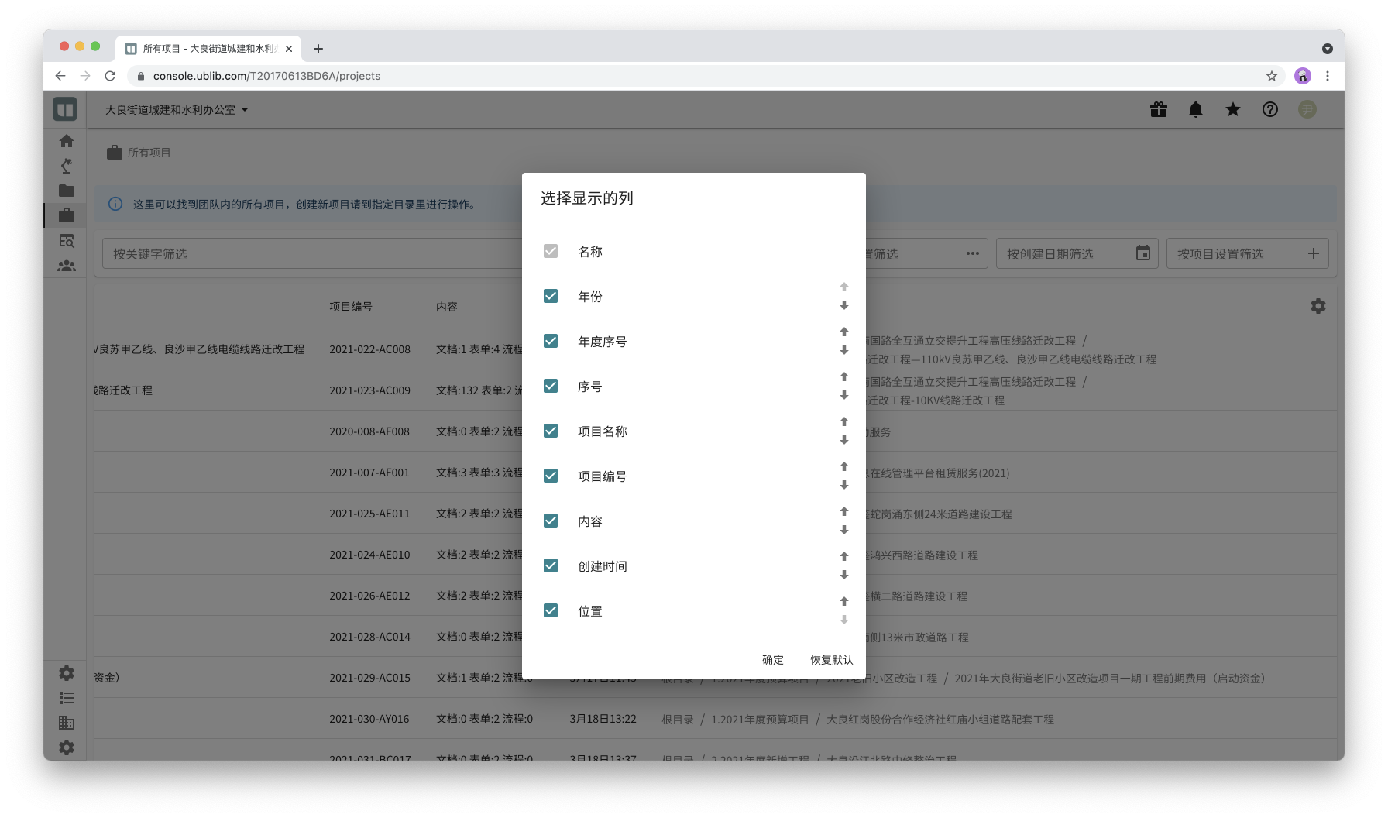
Task: Click the gift box icon in header
Action: (1158, 110)
